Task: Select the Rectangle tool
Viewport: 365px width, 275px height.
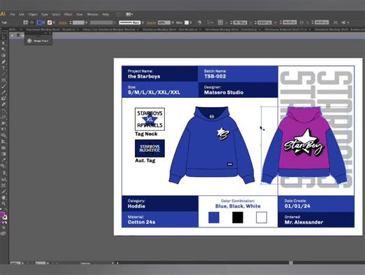Action: (x=4, y=80)
